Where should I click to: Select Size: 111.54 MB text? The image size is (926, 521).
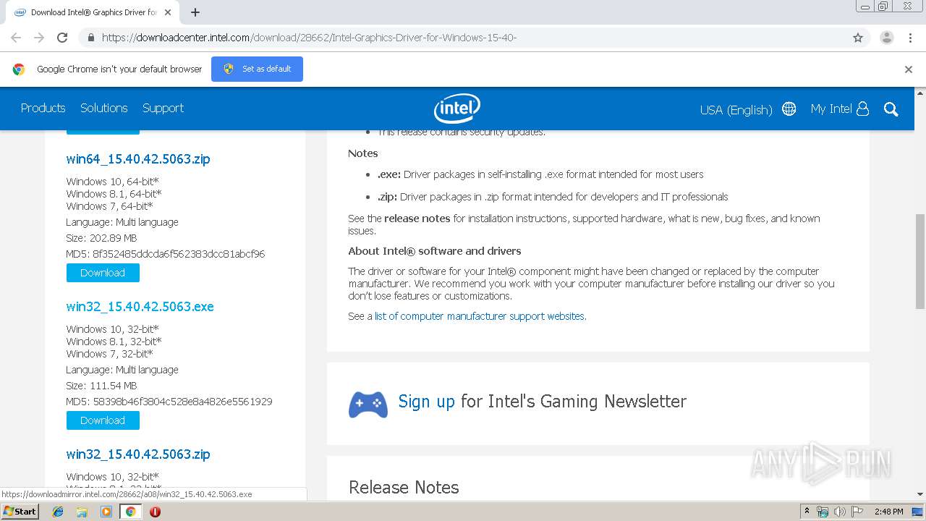(x=101, y=386)
